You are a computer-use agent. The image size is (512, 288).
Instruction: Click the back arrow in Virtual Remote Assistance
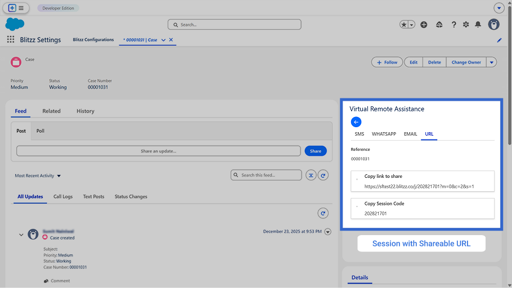click(x=356, y=122)
